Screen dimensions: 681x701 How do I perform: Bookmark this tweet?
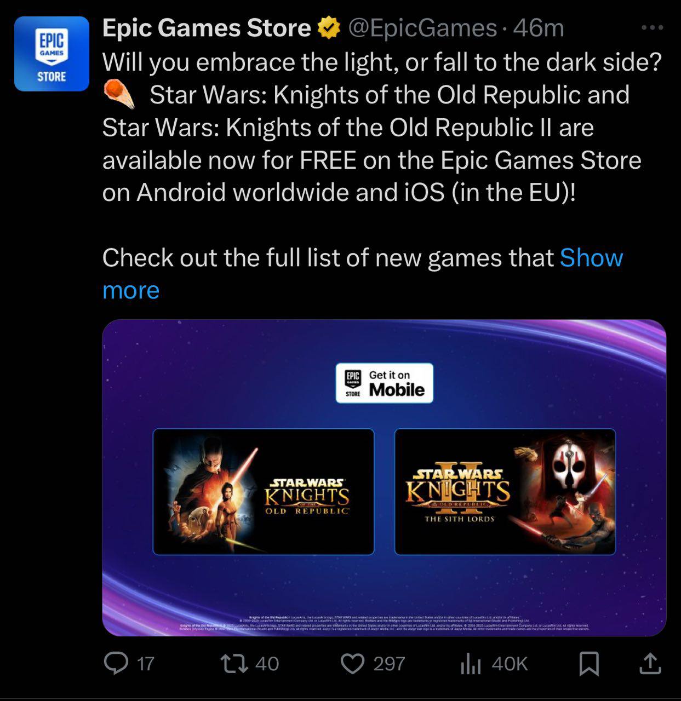point(589,664)
